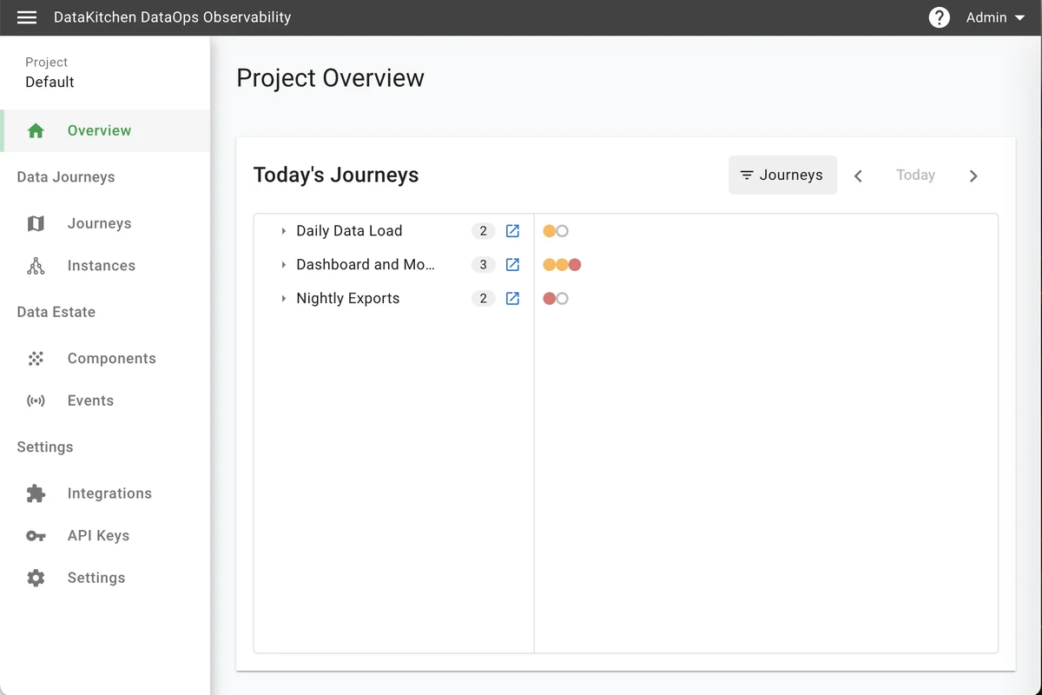Navigate to previous day using left chevron

858,175
